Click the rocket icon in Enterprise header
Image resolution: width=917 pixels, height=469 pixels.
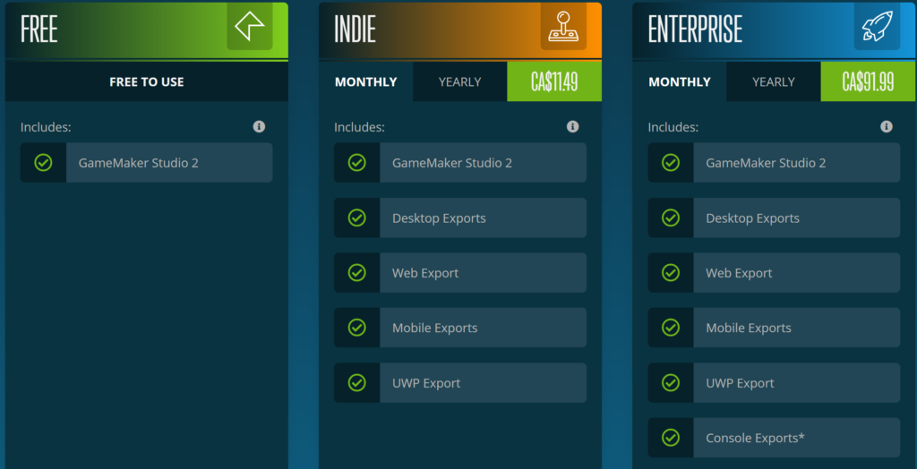pos(877,28)
